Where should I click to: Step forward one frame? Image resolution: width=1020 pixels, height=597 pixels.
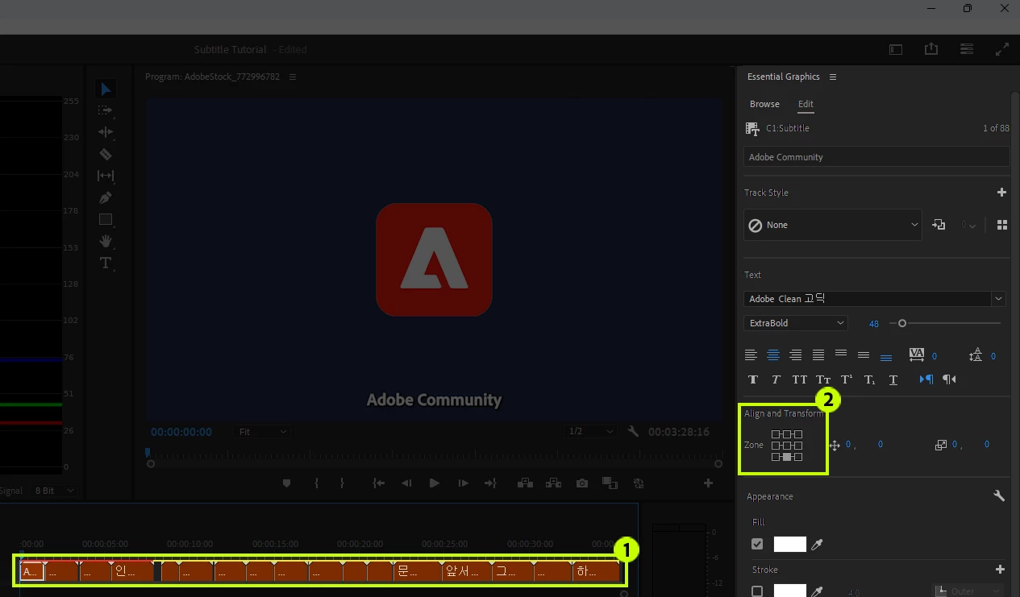coord(463,483)
